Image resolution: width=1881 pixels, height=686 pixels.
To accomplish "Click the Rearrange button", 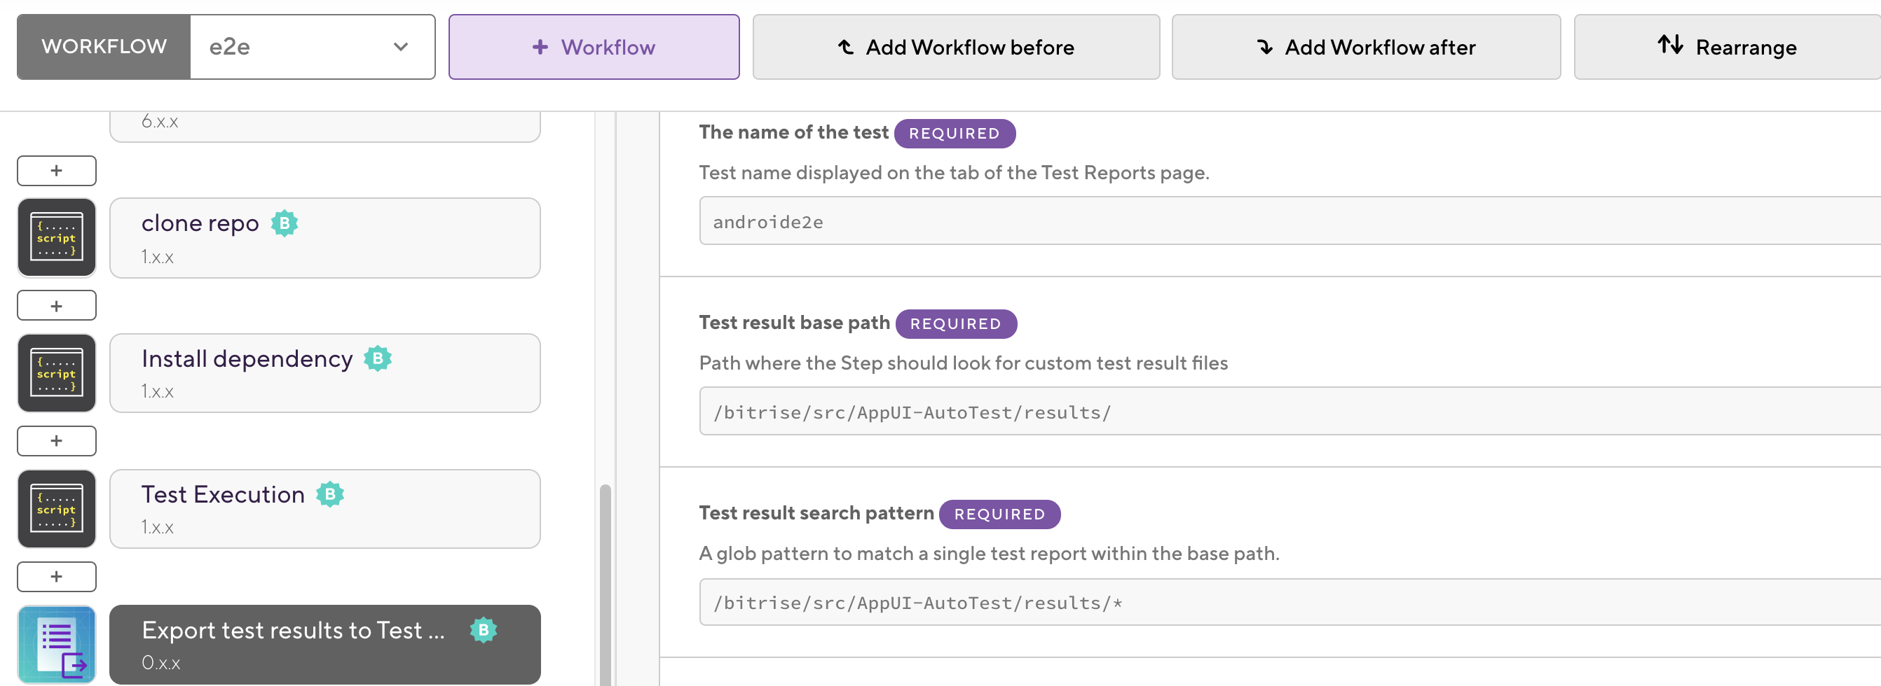I will pos(1726,47).
